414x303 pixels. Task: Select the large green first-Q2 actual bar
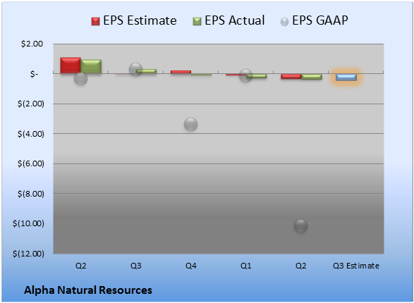(91, 66)
